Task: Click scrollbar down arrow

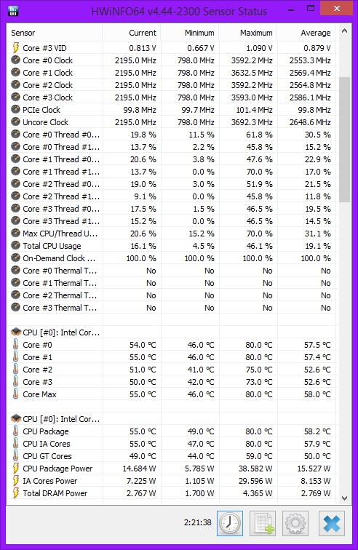Action: pos(344,498)
